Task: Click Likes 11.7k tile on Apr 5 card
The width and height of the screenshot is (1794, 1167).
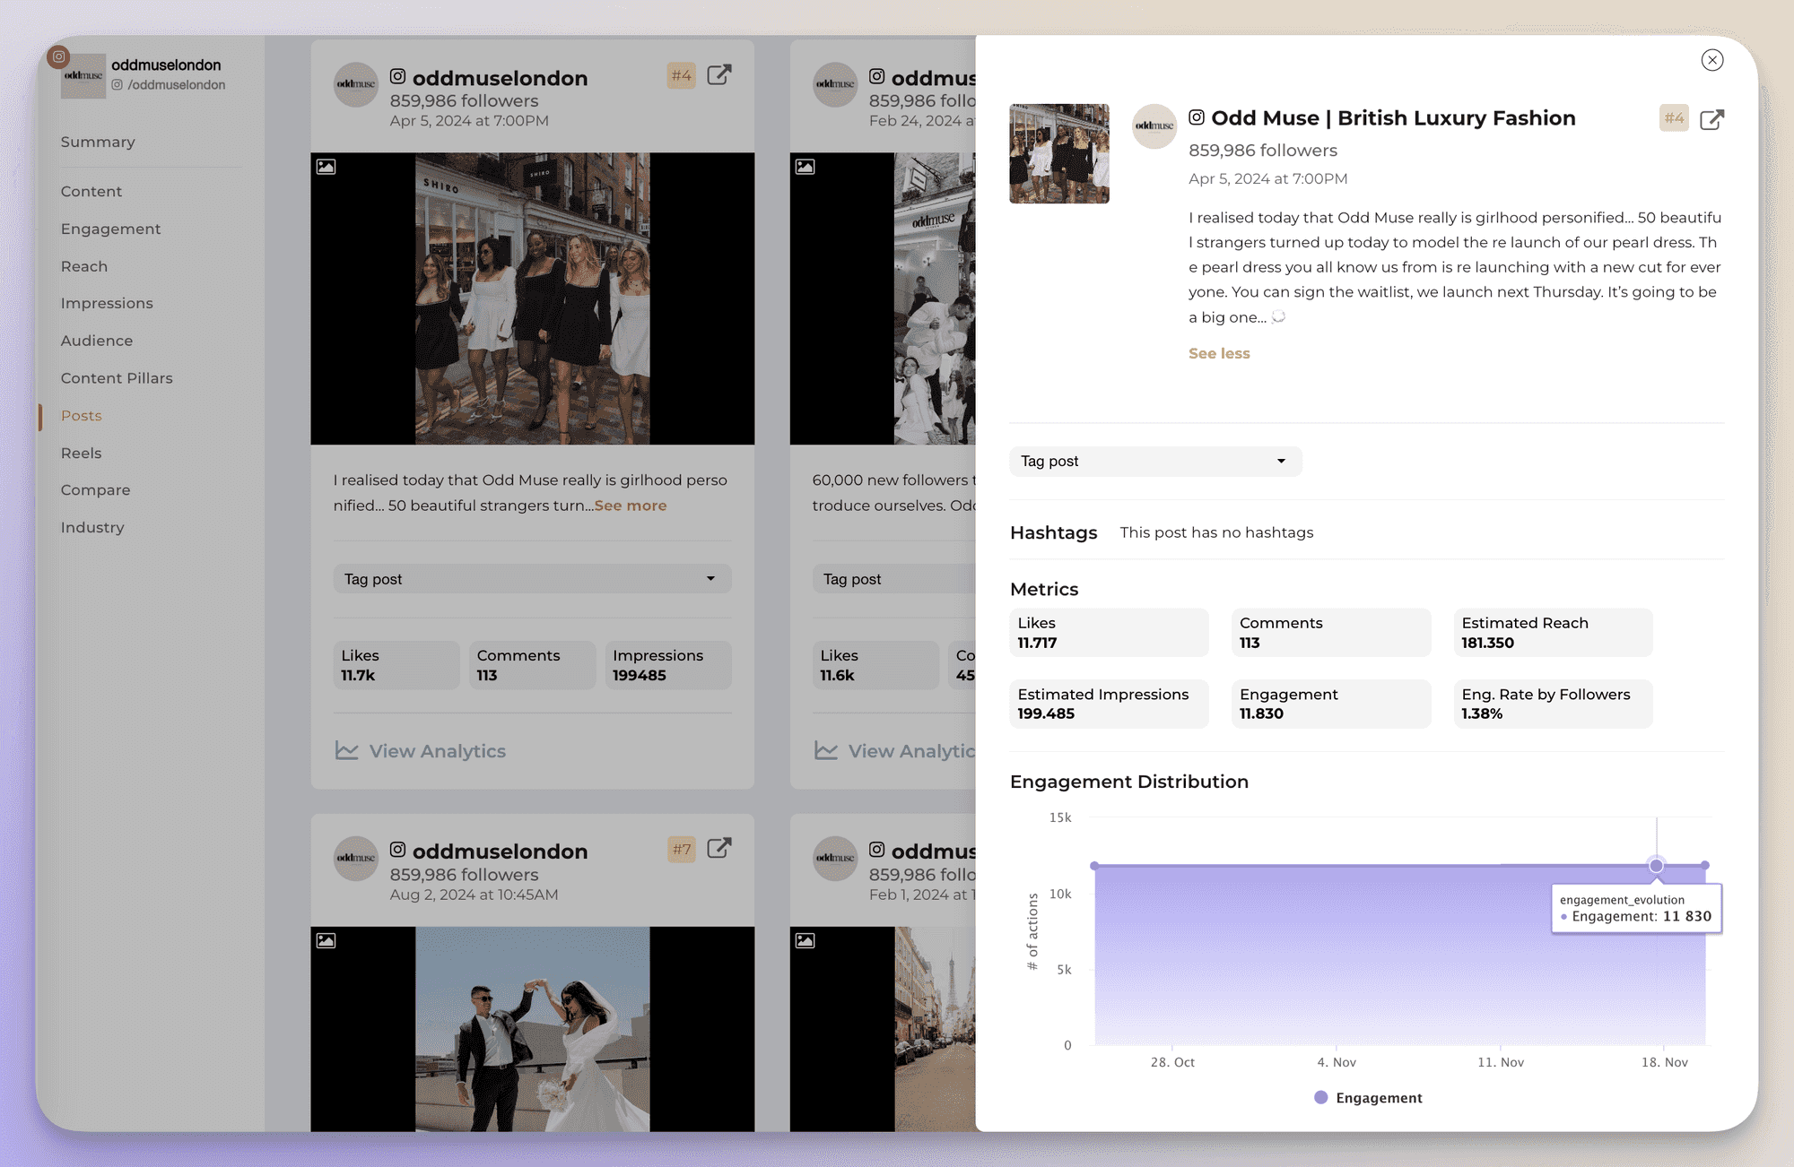Action: pos(396,665)
